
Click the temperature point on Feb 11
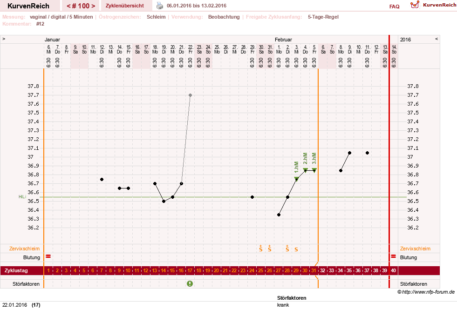click(367, 153)
